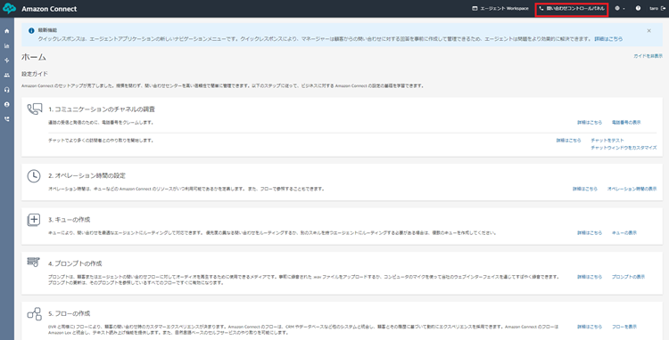Click 詳細はこちら for キューの作成
The width and height of the screenshot is (669, 340).
pos(590,233)
